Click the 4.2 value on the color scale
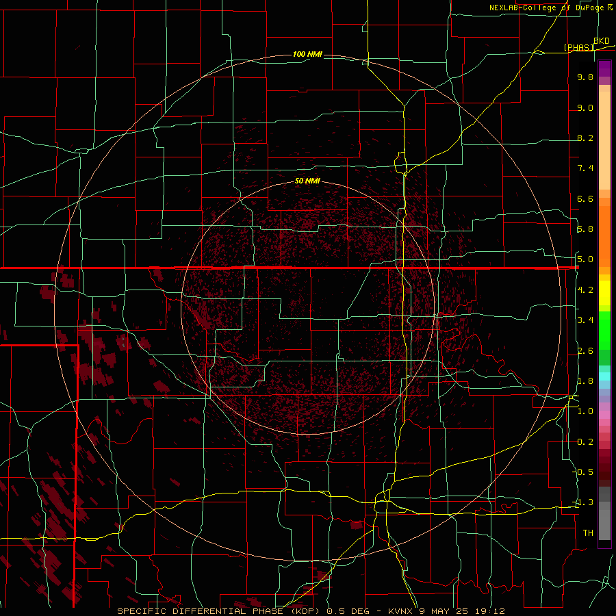The height and width of the screenshot is (616, 616). click(585, 290)
